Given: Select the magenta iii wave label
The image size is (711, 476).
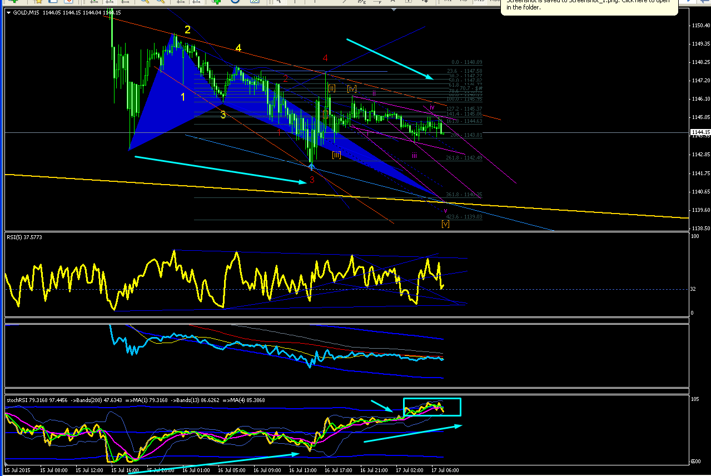Looking at the screenshot, I should point(414,156).
